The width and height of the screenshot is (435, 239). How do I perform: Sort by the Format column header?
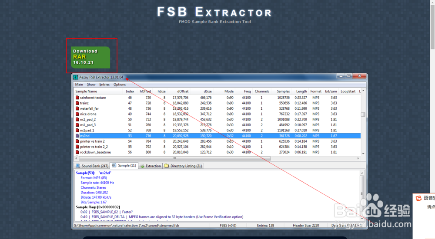[x=316, y=91]
